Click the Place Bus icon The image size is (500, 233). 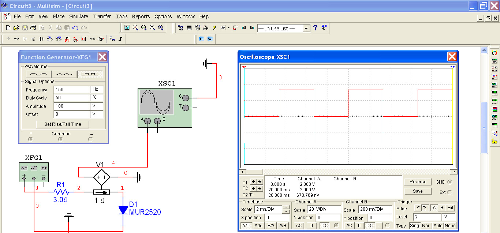120,39
